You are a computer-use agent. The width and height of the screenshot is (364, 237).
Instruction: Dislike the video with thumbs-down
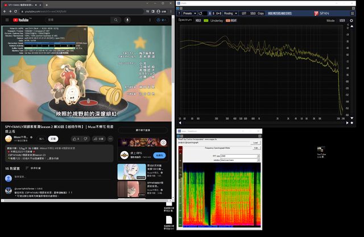point(85,139)
